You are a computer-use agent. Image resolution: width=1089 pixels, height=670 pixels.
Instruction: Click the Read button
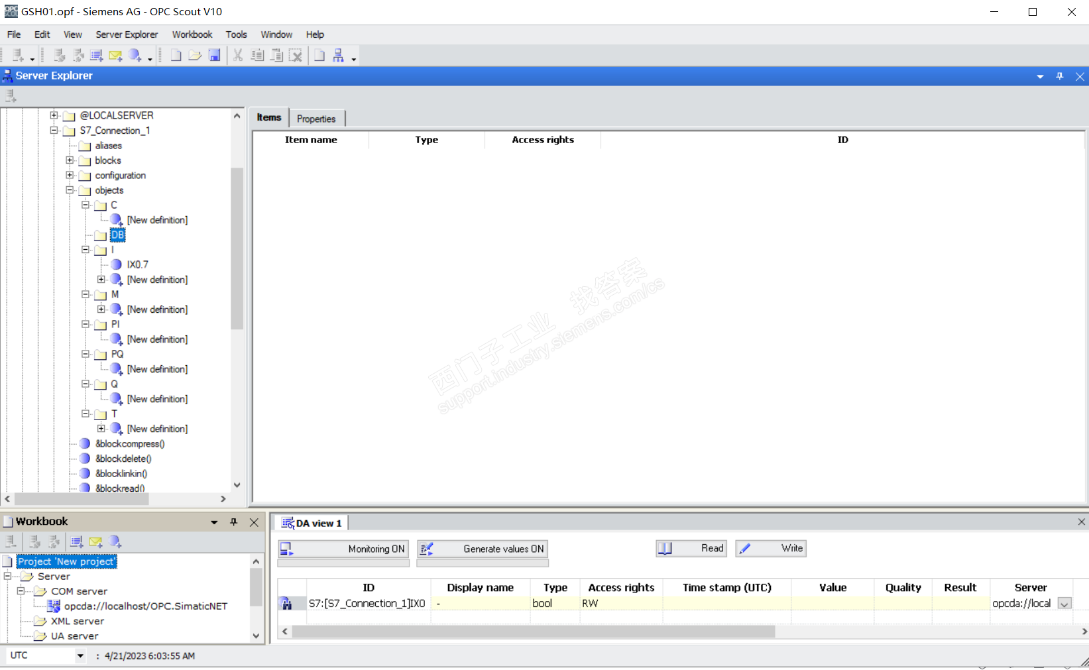[x=691, y=549]
